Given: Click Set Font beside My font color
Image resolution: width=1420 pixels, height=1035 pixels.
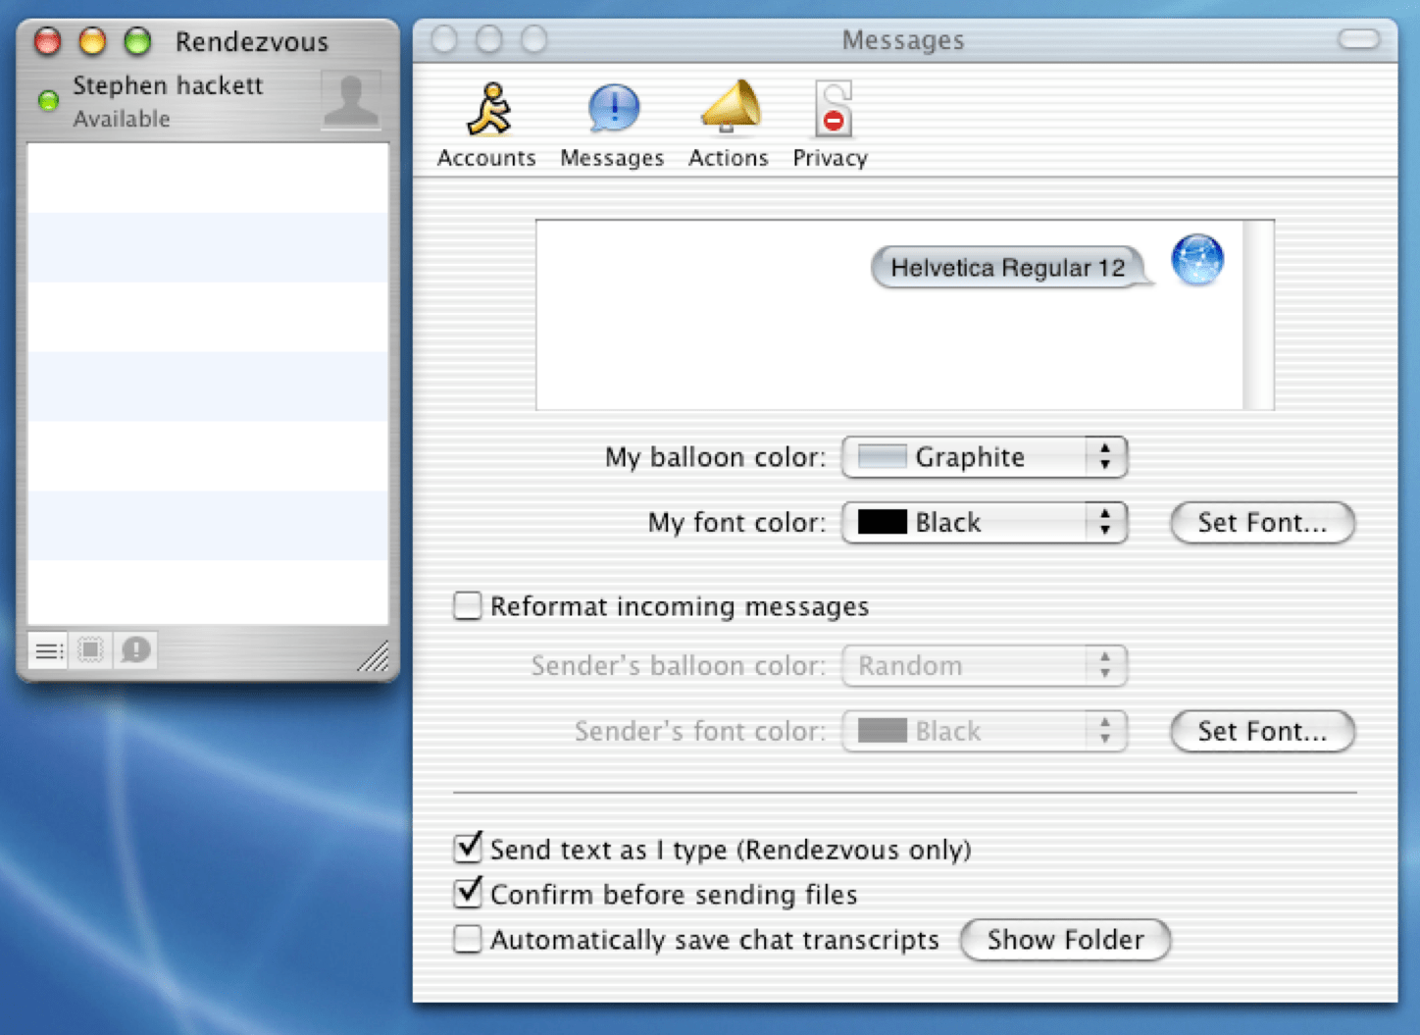Looking at the screenshot, I should point(1262,523).
